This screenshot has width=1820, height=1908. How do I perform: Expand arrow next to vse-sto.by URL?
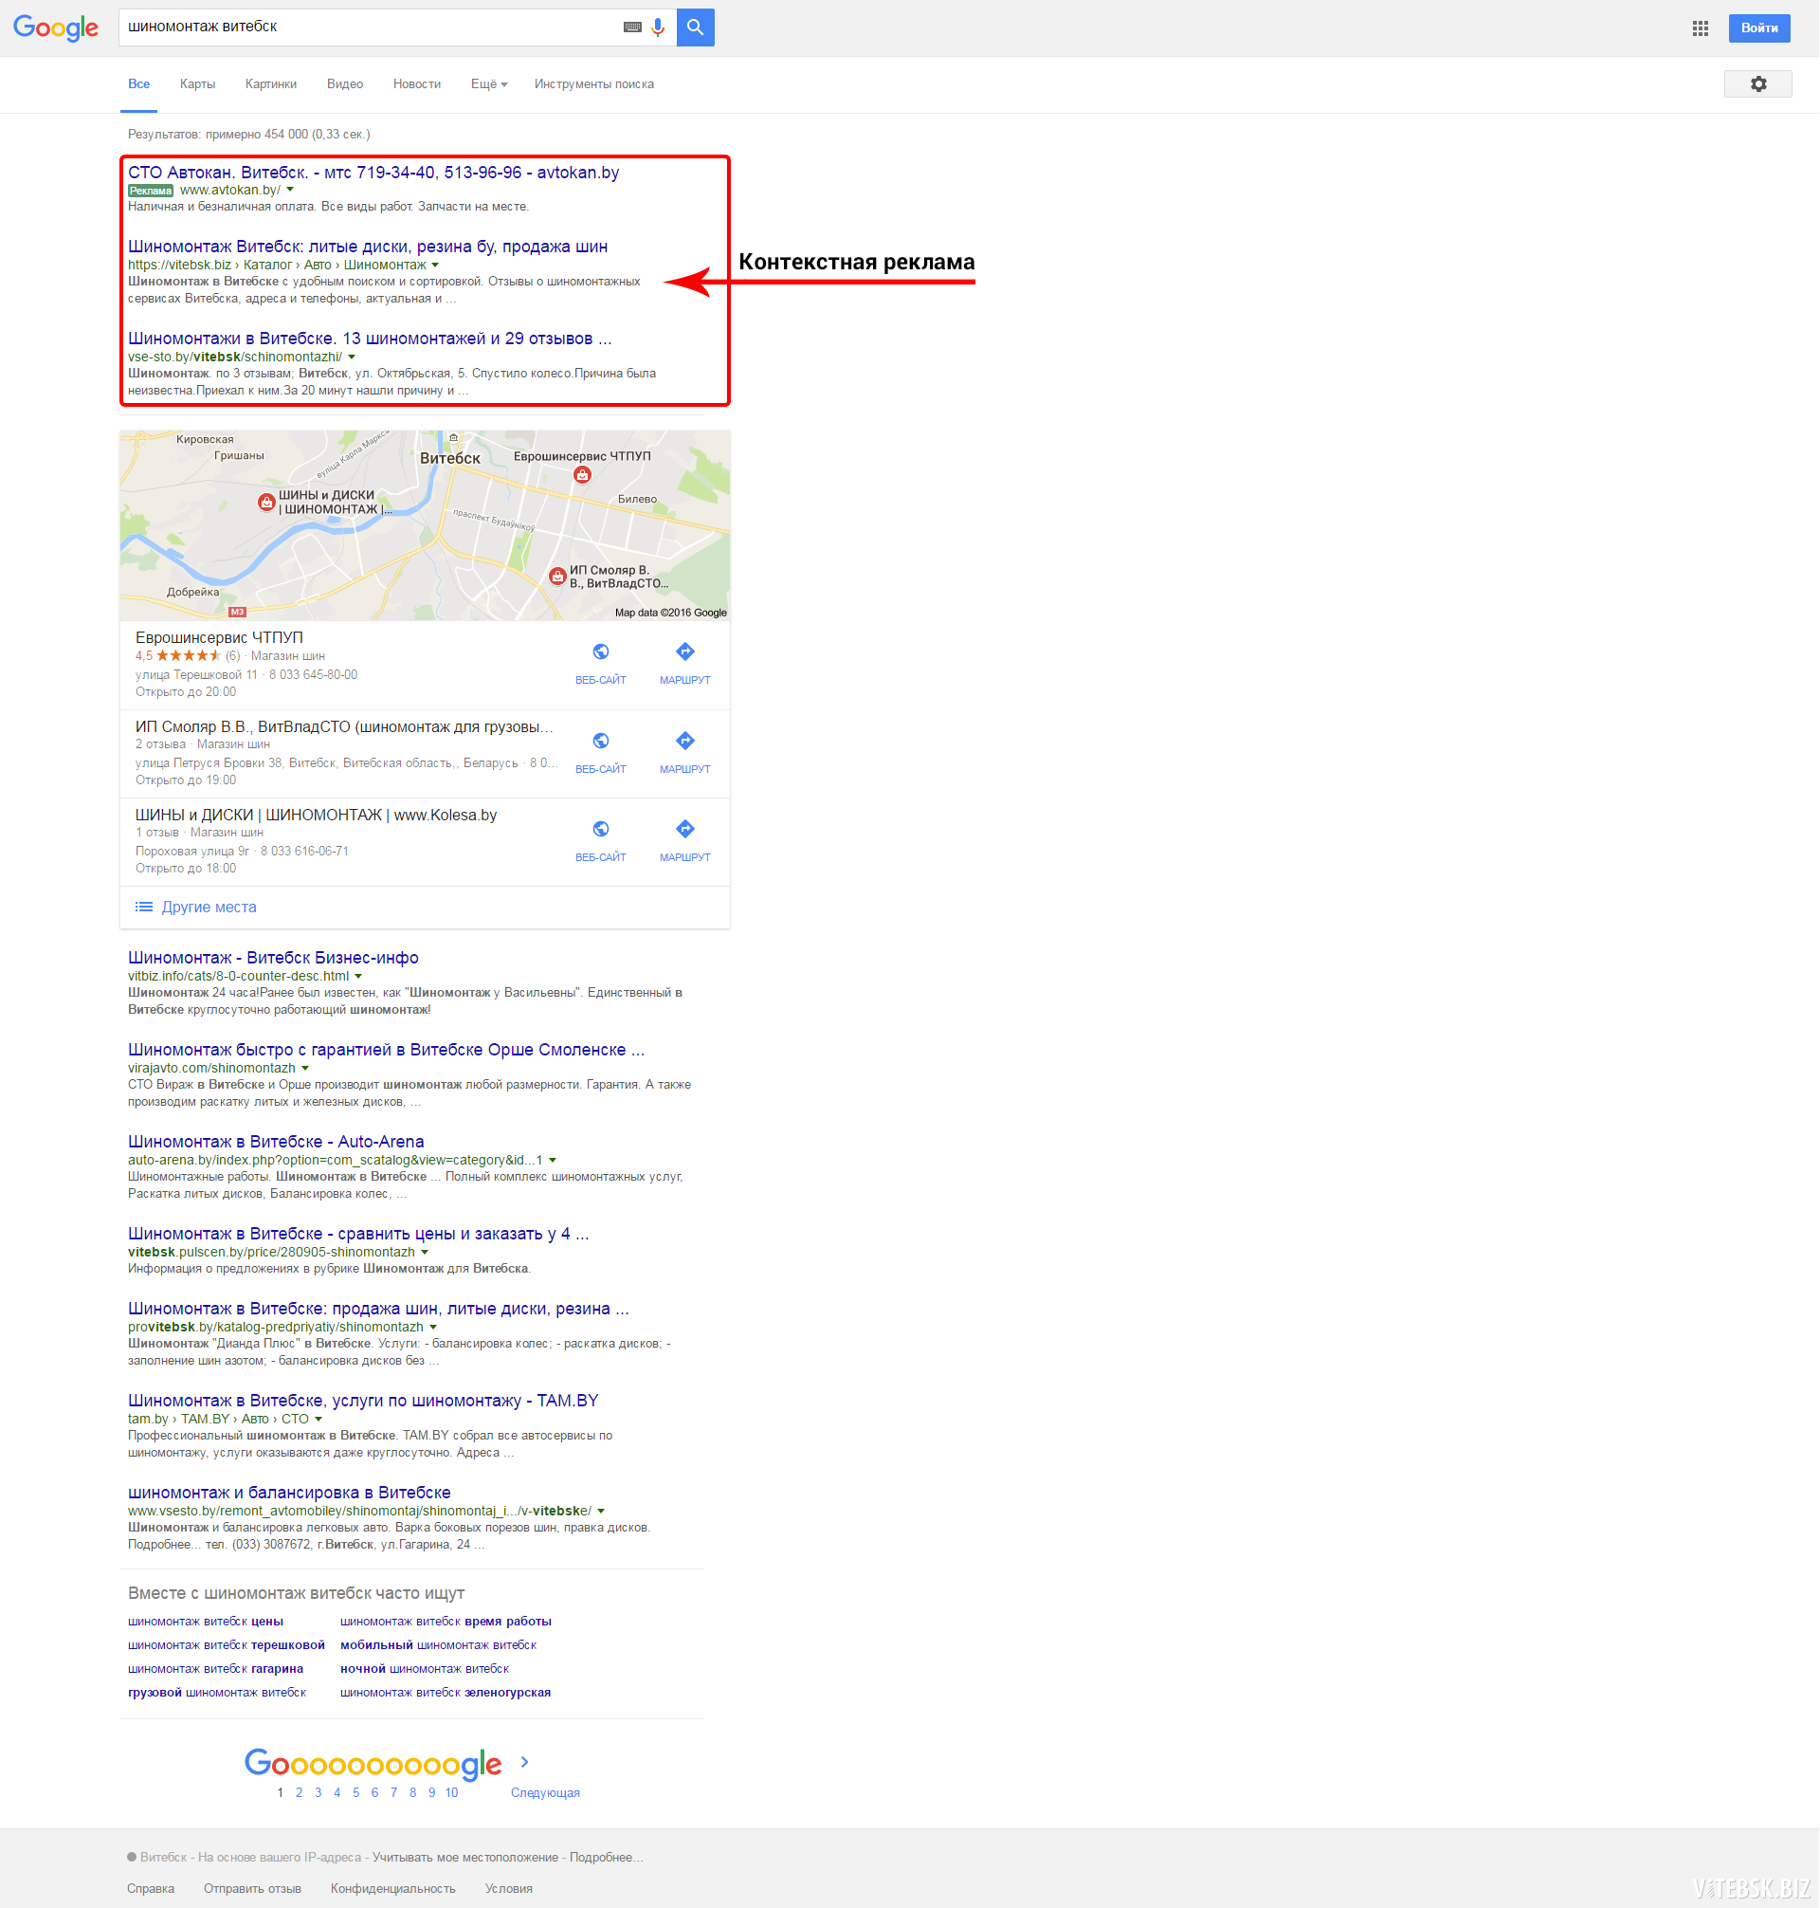coord(353,358)
